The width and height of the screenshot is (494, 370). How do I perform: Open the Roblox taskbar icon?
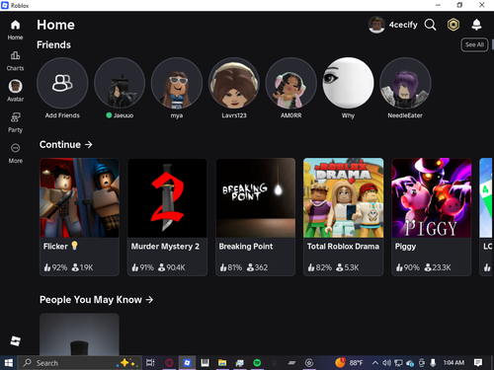pyautogui.click(x=187, y=363)
